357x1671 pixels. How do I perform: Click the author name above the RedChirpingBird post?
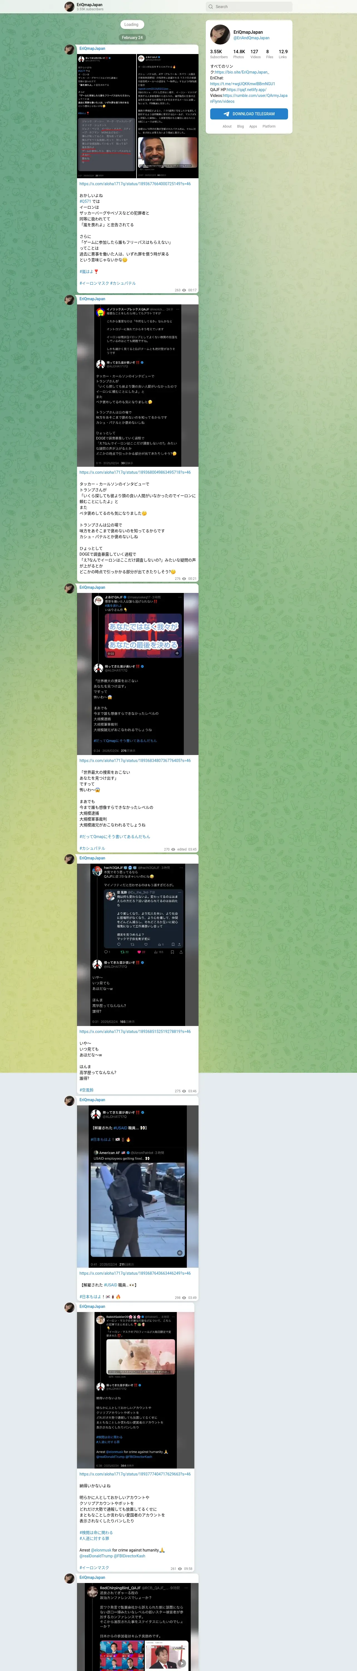tap(92, 1578)
